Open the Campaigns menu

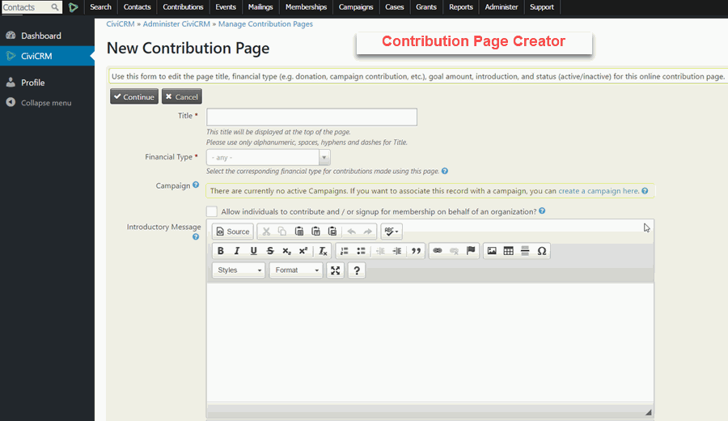tap(356, 7)
